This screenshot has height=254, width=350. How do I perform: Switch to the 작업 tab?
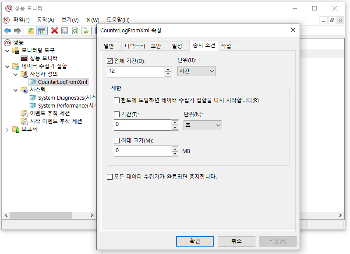(228, 46)
